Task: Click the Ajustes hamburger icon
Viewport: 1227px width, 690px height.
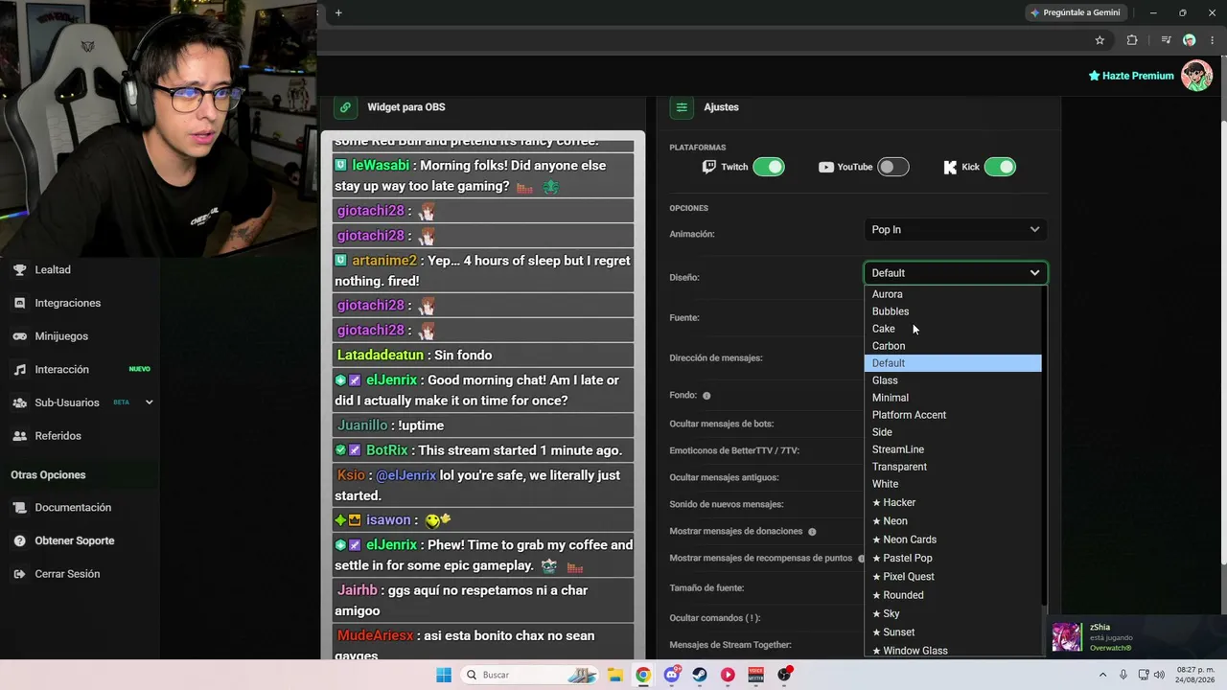Action: [x=682, y=107]
